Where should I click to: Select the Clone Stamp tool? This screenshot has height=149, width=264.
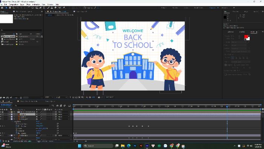[x=52, y=8]
